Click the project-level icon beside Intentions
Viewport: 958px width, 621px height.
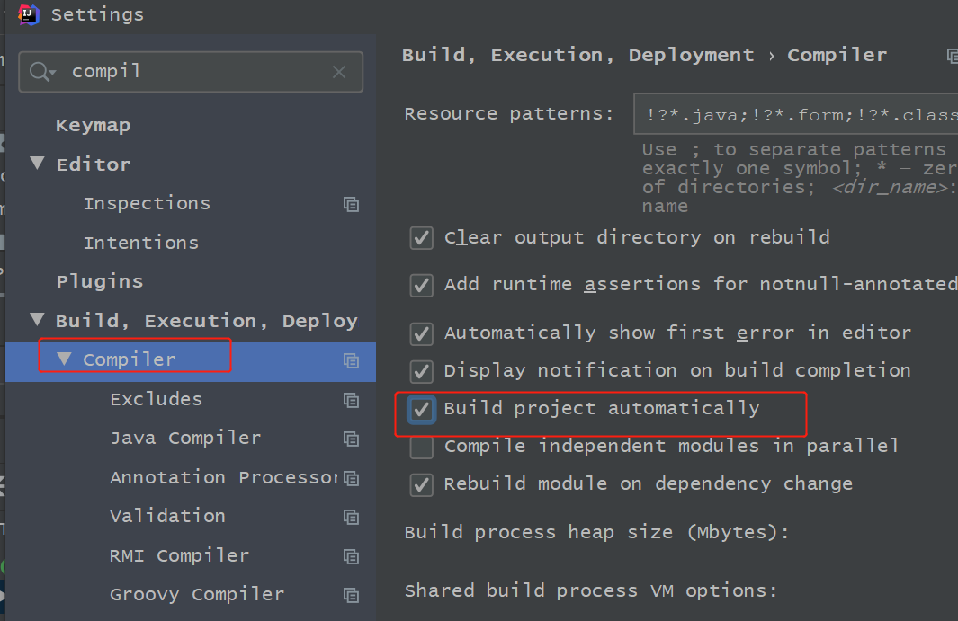(351, 244)
